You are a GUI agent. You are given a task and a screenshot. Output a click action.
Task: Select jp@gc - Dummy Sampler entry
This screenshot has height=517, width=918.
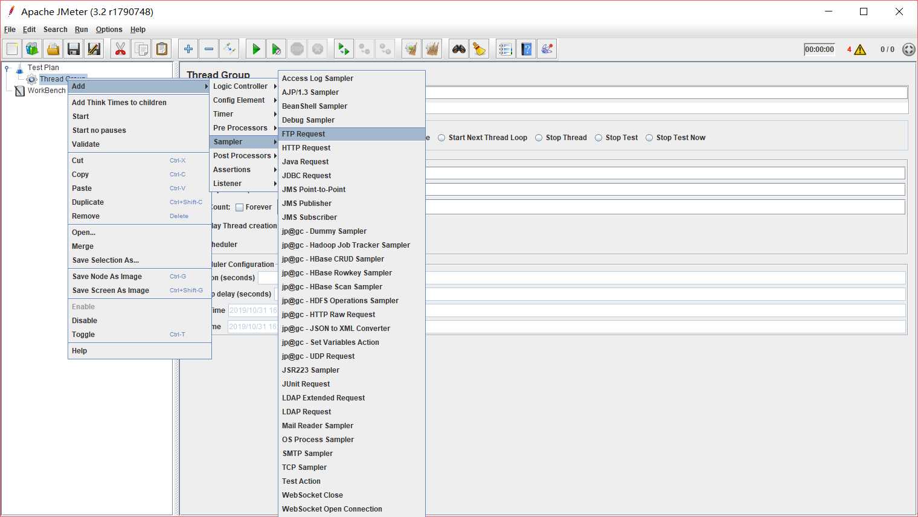[x=352, y=231]
